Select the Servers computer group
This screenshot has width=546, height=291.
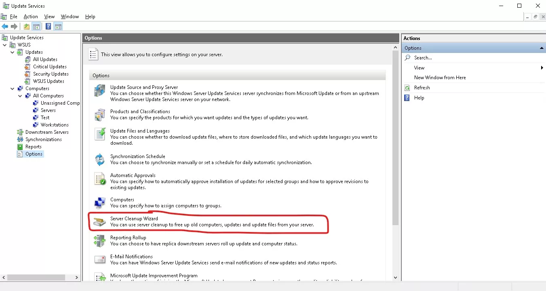[48, 110]
